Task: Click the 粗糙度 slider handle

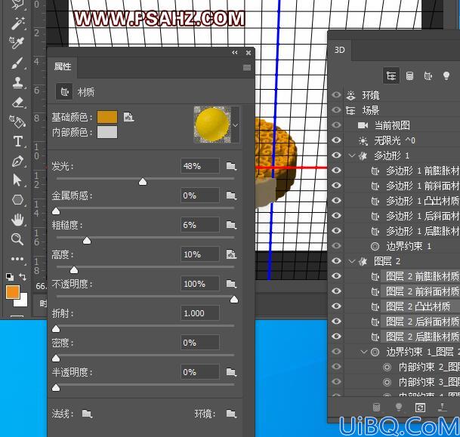Action: (87, 241)
